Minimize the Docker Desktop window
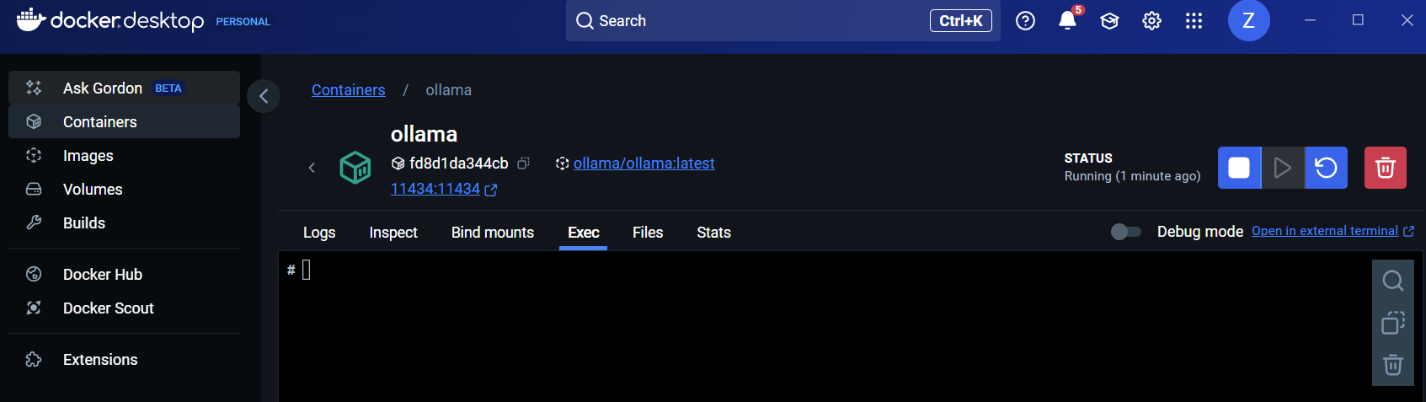Screen dimensions: 1426x402 click(x=1310, y=20)
